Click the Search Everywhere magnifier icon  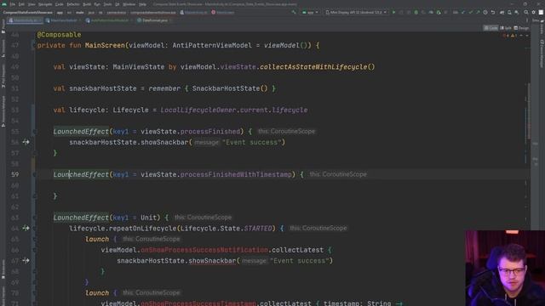[x=526, y=12]
